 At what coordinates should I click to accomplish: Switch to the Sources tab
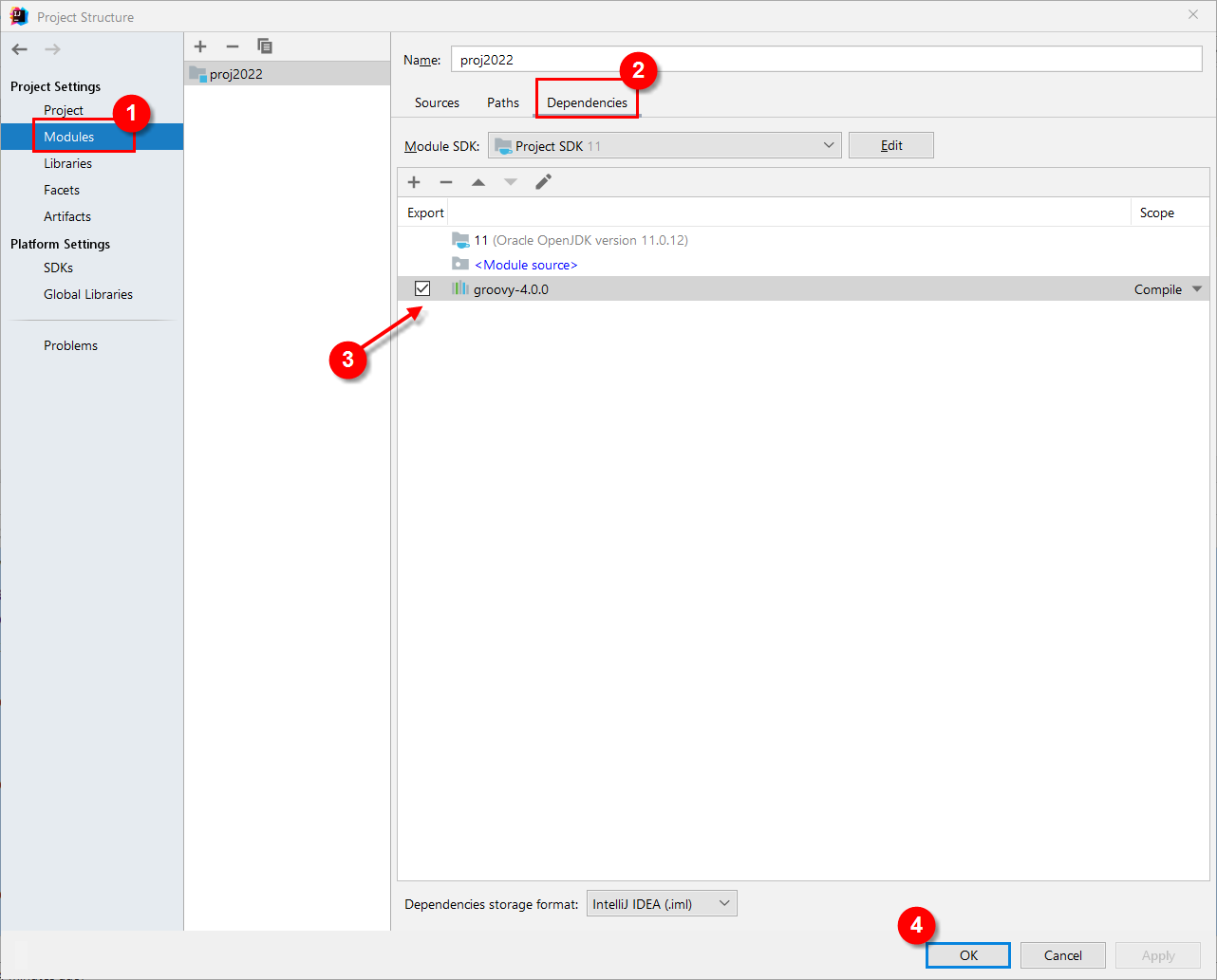437,102
